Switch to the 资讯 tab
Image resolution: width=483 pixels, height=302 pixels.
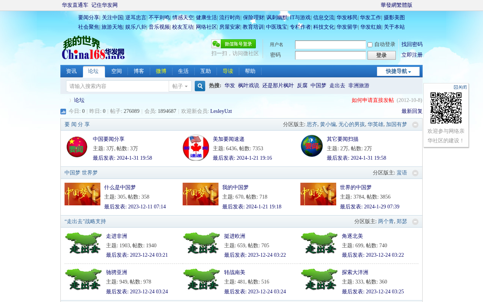[71, 71]
